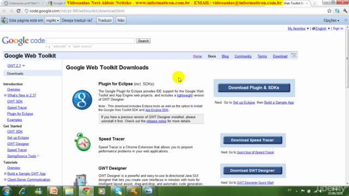Image resolution: width=349 pixels, height=196 pixels.
Task: Expand Client-Server Communication node
Action: point(5,180)
